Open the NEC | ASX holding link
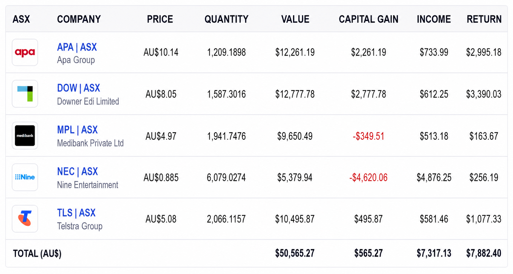513x274 pixels. point(77,171)
